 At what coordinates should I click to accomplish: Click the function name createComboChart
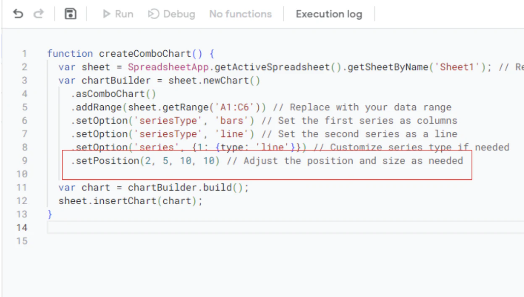click(145, 54)
